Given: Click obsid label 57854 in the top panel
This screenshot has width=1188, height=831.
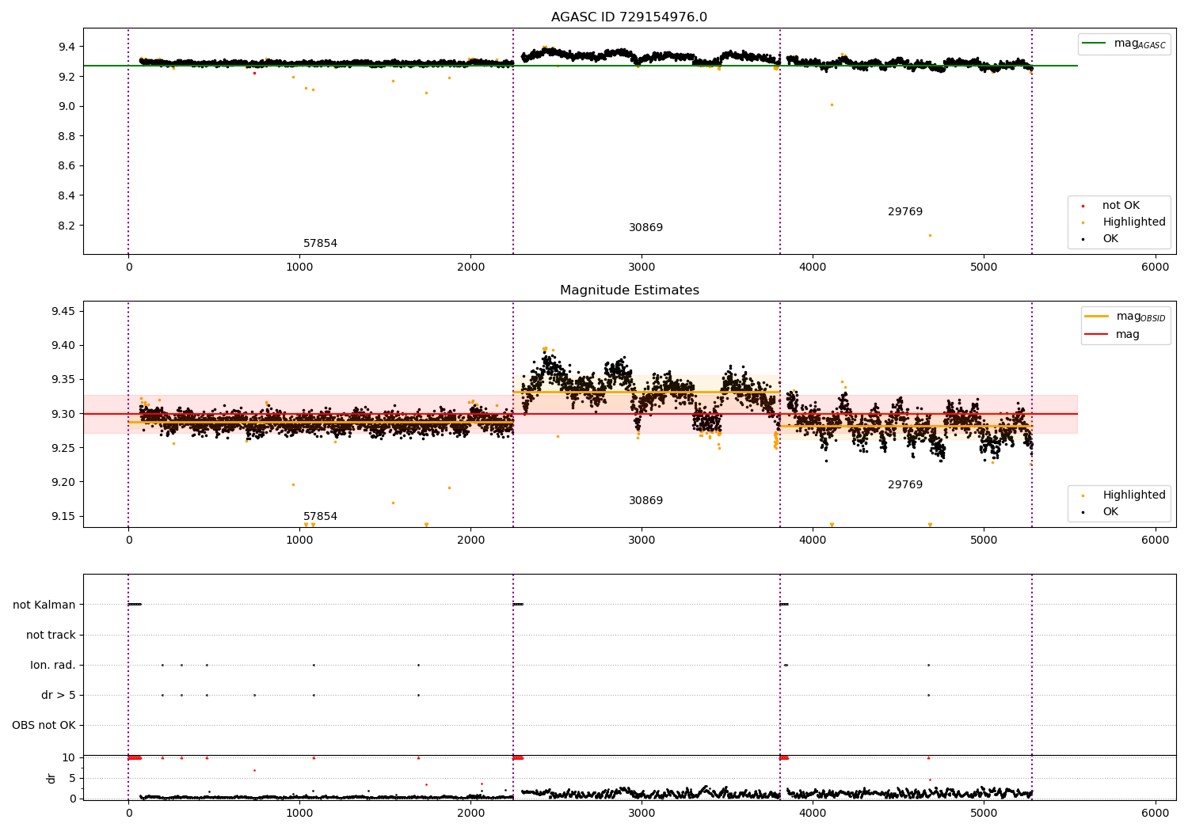Looking at the screenshot, I should pyautogui.click(x=320, y=244).
